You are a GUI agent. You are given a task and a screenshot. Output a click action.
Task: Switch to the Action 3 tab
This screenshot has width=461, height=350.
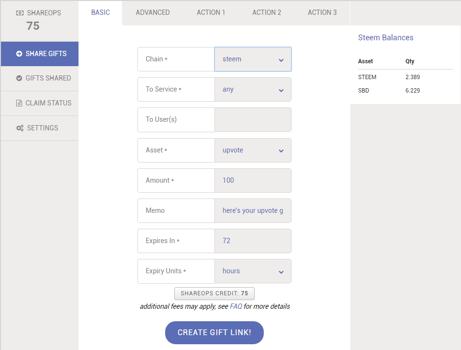pos(322,12)
